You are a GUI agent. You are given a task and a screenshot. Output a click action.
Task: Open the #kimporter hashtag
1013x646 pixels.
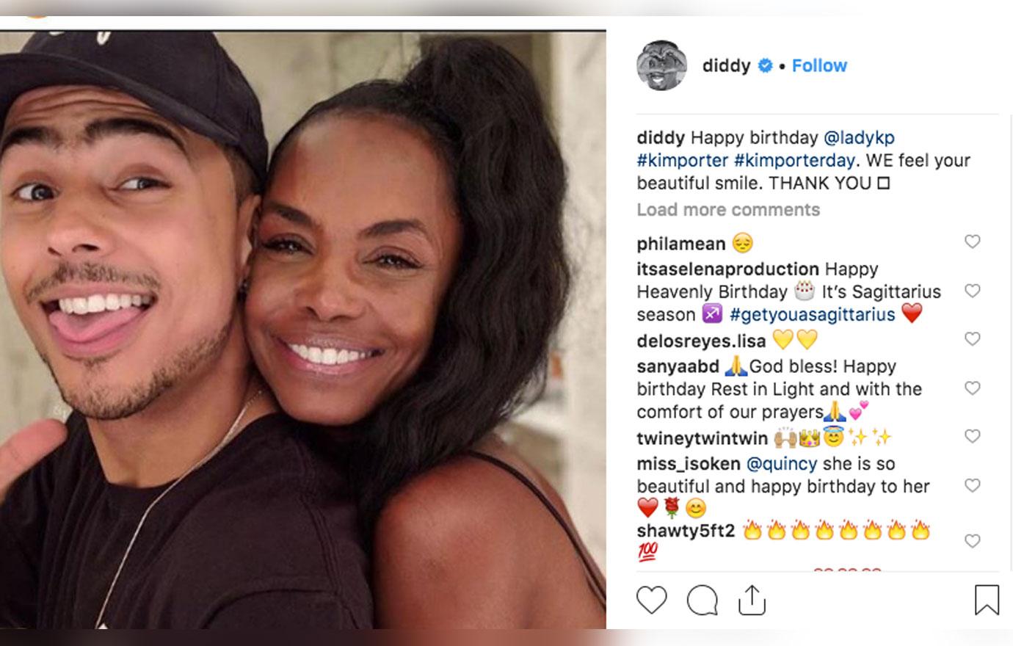pyautogui.click(x=682, y=160)
